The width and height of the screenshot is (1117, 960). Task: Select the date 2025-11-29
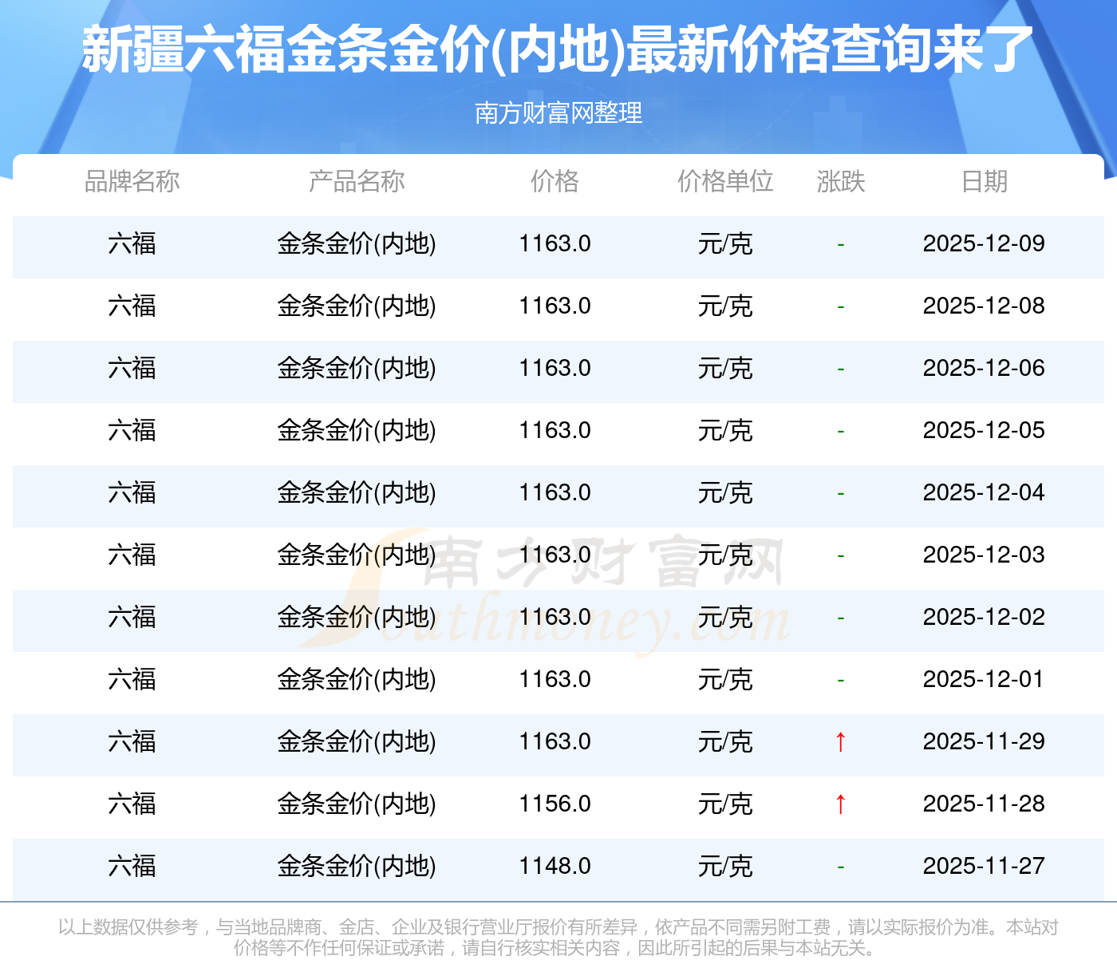pos(984,741)
